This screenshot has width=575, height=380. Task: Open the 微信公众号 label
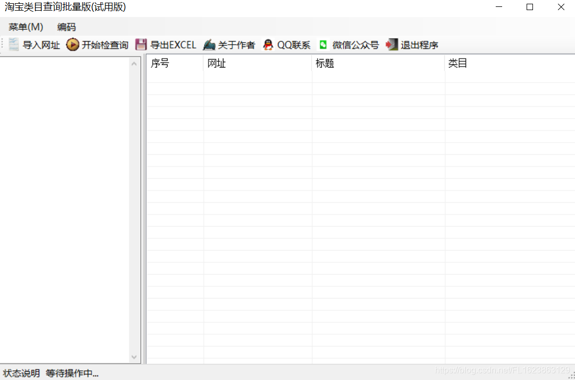pos(356,45)
